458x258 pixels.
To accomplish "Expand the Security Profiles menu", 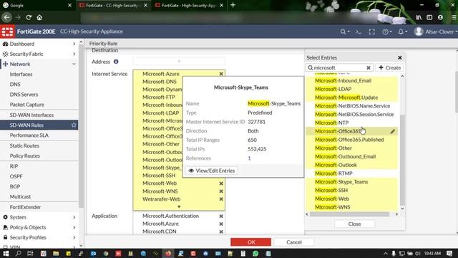I will (39, 237).
